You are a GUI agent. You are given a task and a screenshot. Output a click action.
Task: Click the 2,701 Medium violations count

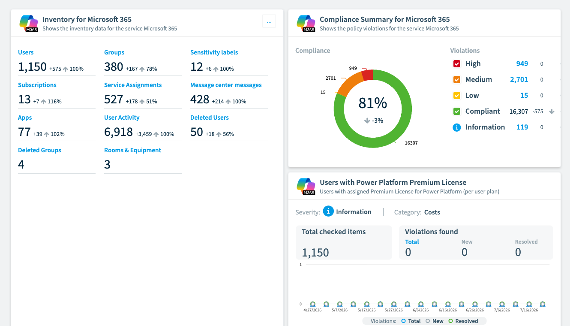click(x=519, y=79)
